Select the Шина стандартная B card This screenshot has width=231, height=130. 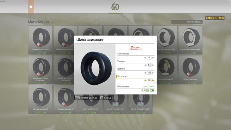(140, 104)
